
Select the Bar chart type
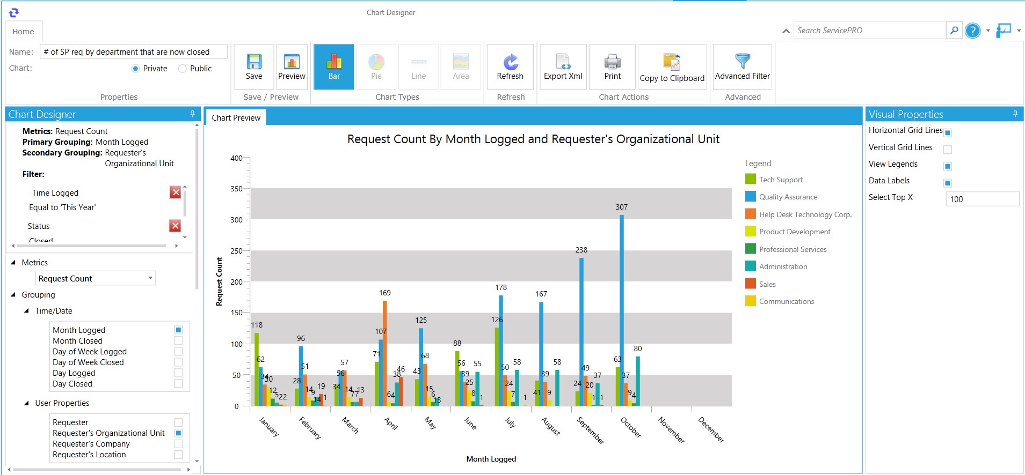[333, 67]
